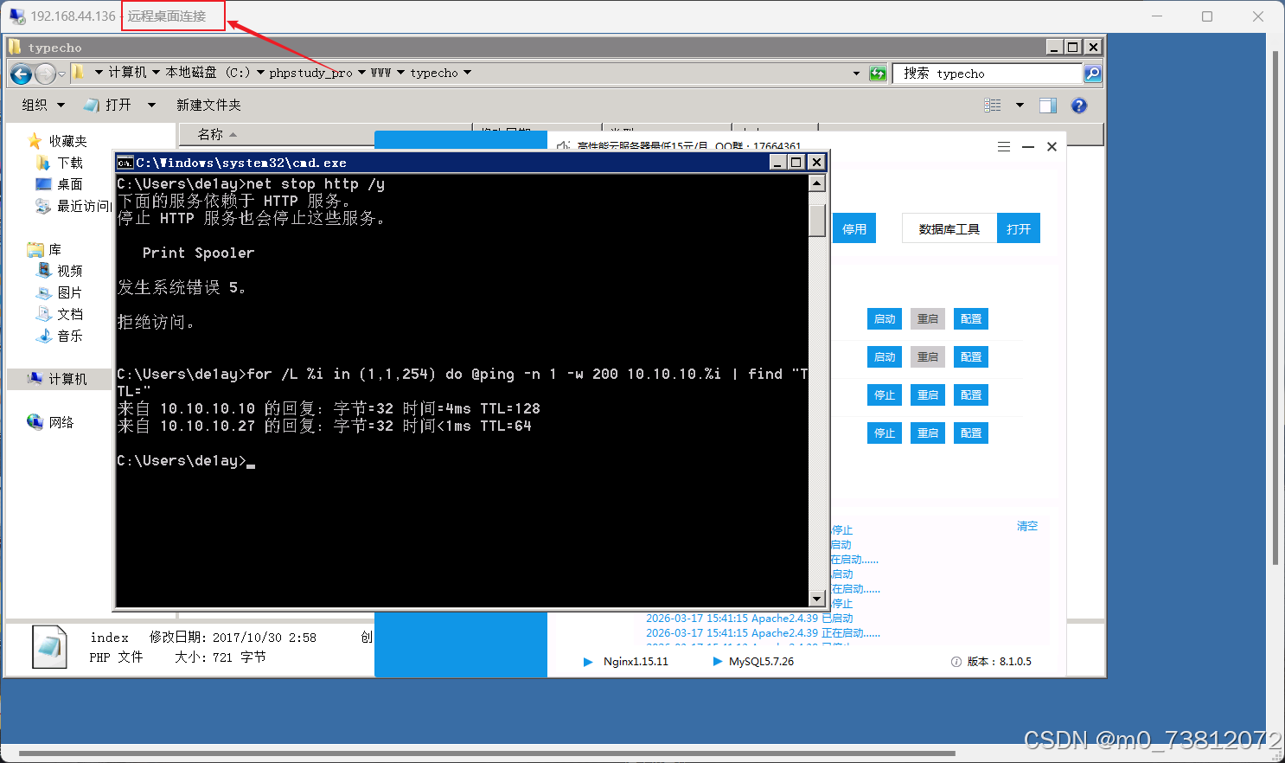
Task: Click the 数据库工具 label in phpstudy
Action: tap(949, 229)
